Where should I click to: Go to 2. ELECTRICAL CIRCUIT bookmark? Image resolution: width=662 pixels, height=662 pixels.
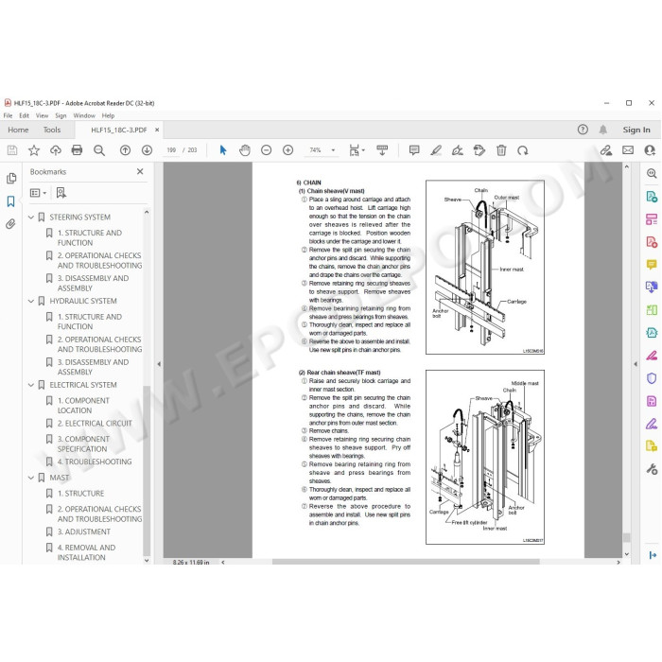tap(95, 424)
